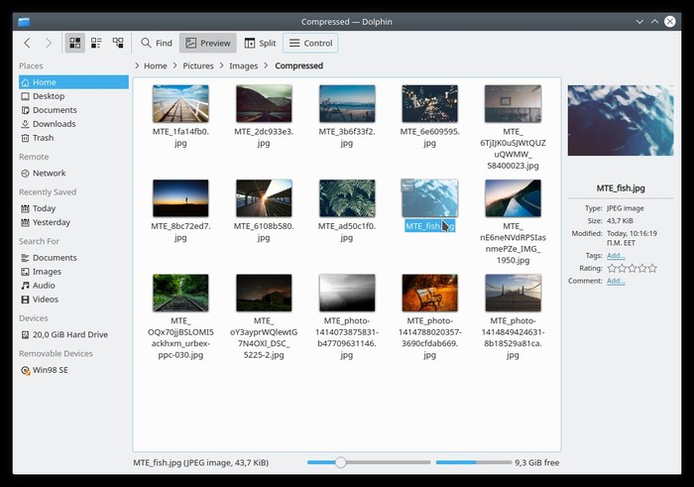Open Documents under Places
Image resolution: width=694 pixels, height=487 pixels.
(x=73, y=110)
